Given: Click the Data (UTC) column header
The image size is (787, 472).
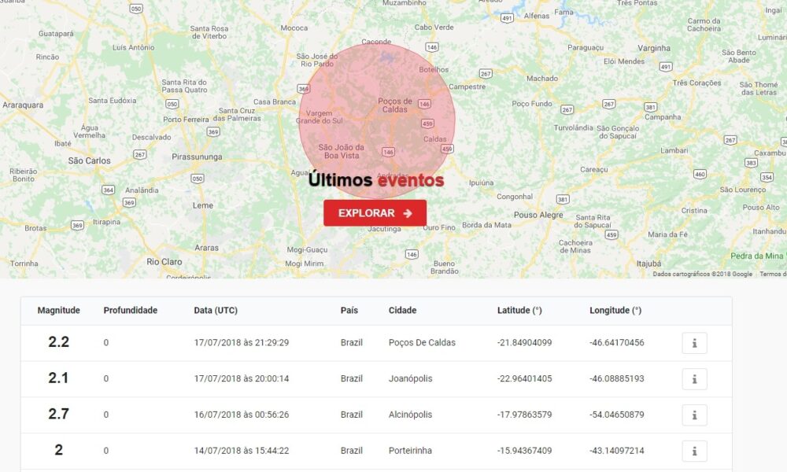Looking at the screenshot, I should coord(216,311).
